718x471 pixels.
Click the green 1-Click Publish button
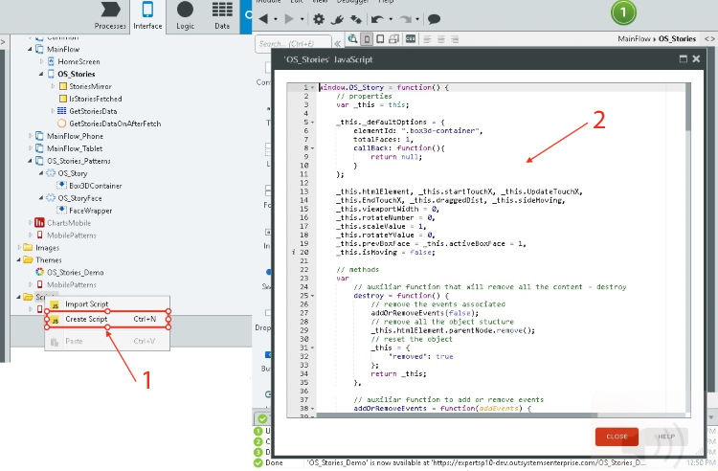click(623, 13)
